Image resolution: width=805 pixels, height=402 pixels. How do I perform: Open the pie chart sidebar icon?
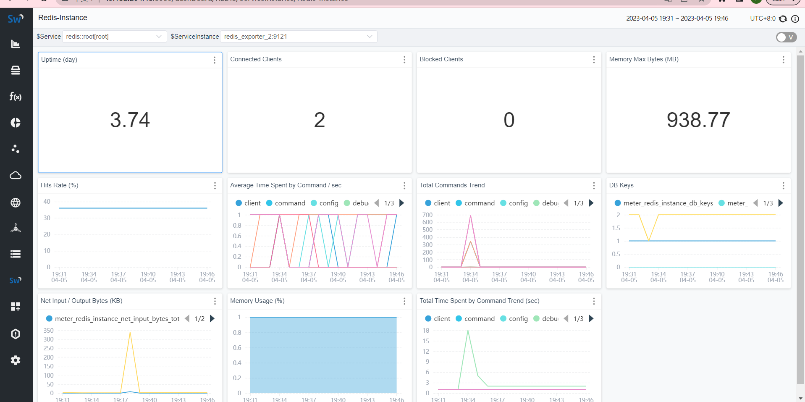tap(16, 123)
